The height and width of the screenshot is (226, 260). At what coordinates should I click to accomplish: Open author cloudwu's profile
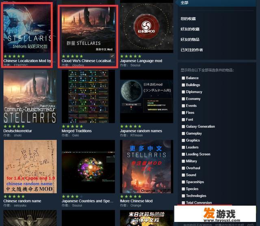pos(78,65)
